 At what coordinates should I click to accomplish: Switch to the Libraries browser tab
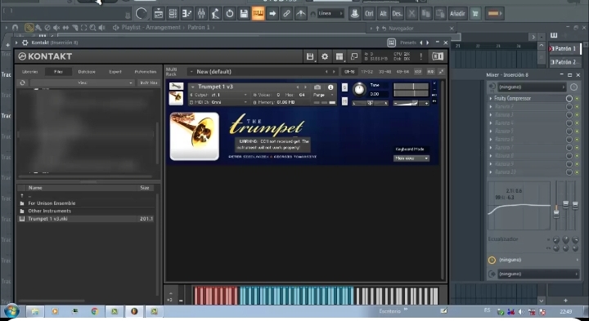tap(30, 72)
